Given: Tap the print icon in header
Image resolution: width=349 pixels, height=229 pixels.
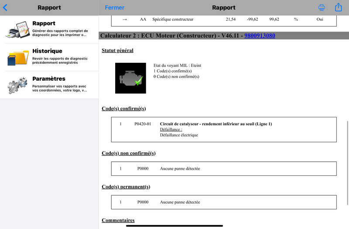Looking at the screenshot, I should pyautogui.click(x=322, y=7).
